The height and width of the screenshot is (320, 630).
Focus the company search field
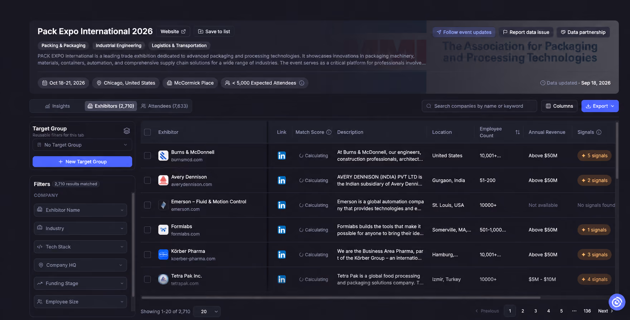(x=479, y=106)
